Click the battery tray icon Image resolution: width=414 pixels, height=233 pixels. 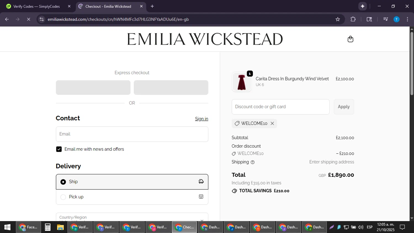pyautogui.click(x=353, y=227)
